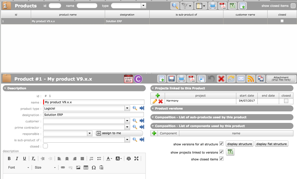
Task: Open background color picker in editor
Action: (x=119, y=159)
